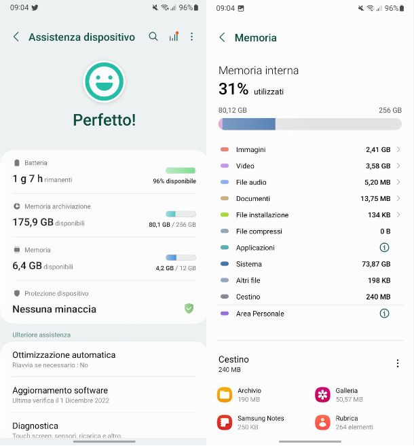Tap the Video 3,58 GB value

click(378, 166)
